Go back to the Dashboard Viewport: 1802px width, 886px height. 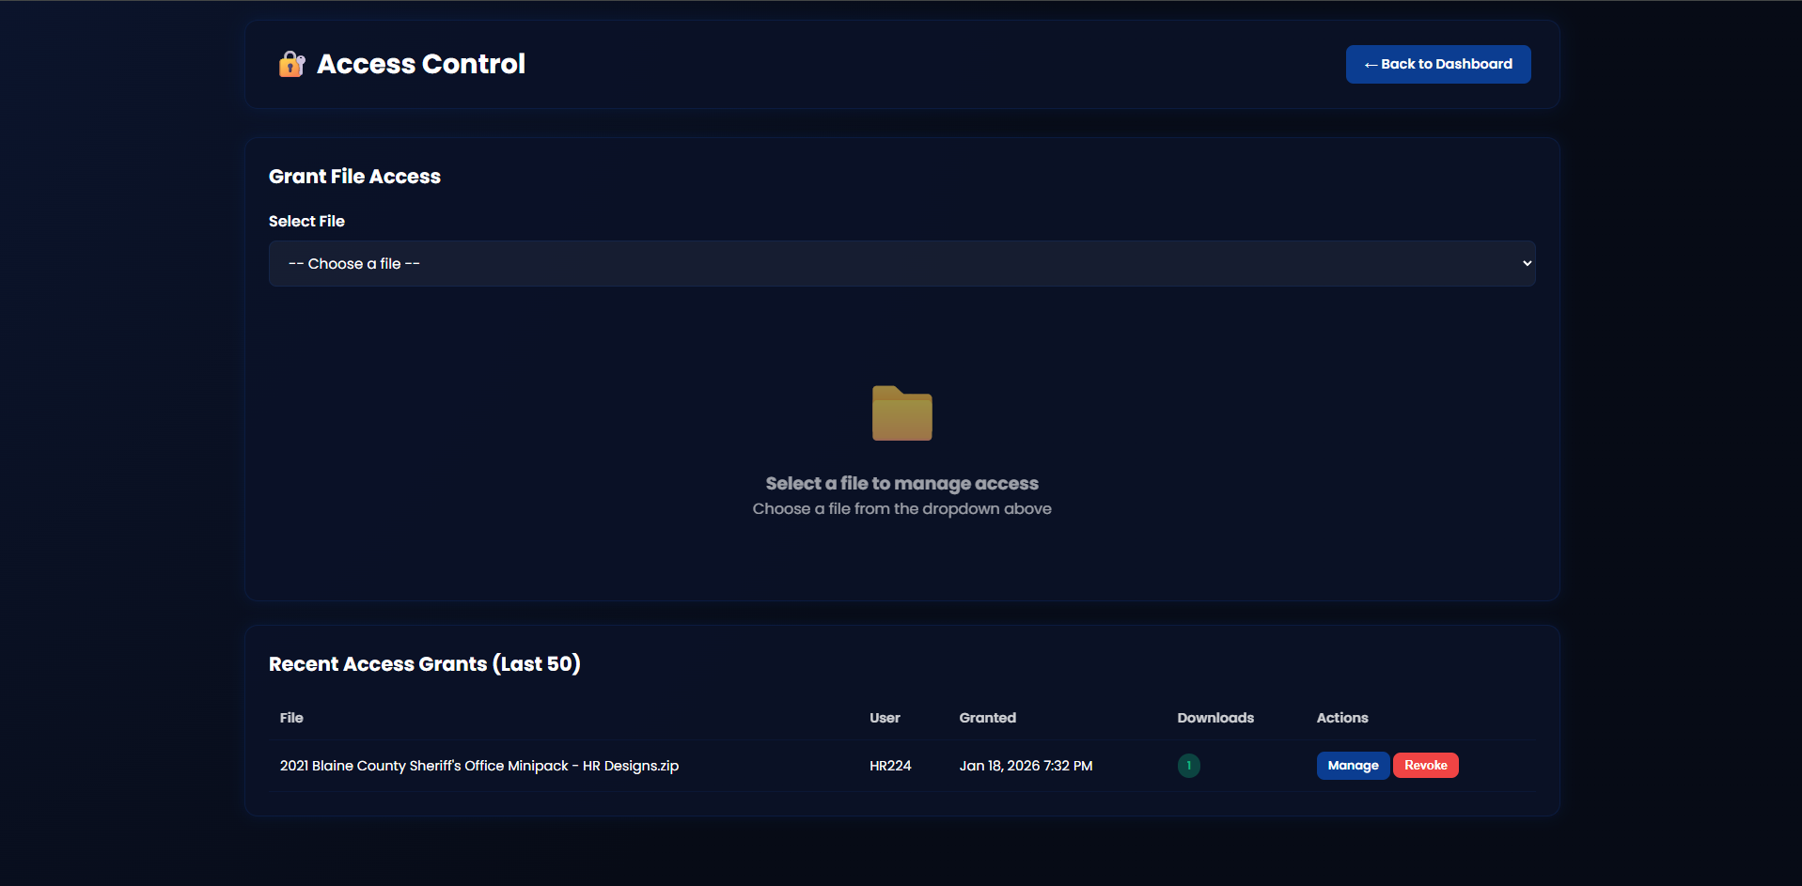(x=1437, y=64)
